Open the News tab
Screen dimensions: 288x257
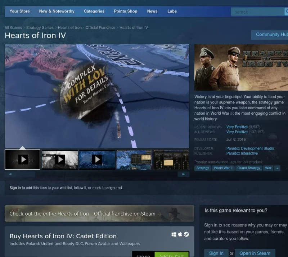click(152, 11)
